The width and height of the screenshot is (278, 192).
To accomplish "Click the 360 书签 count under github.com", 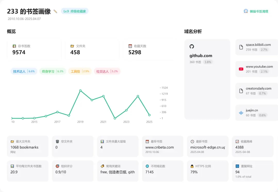I will click(x=195, y=62).
